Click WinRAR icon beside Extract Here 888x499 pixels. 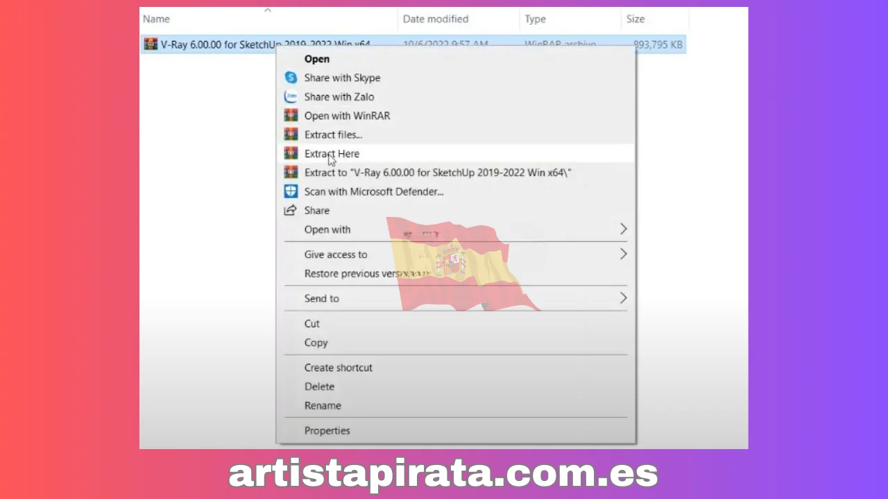coord(291,153)
